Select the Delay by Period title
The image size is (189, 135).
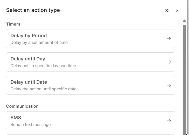click(x=29, y=36)
